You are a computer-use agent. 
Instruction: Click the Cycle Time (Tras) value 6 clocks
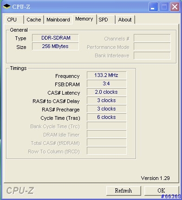pyautogui.click(x=106, y=117)
